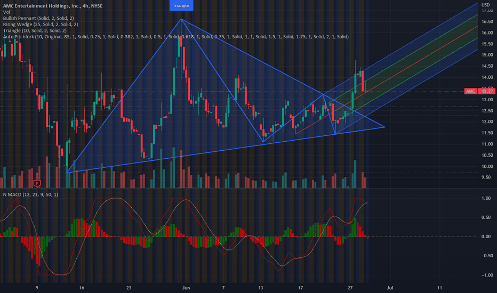
Task: Select the Rising Wedge indicator legend
Action: (41, 25)
